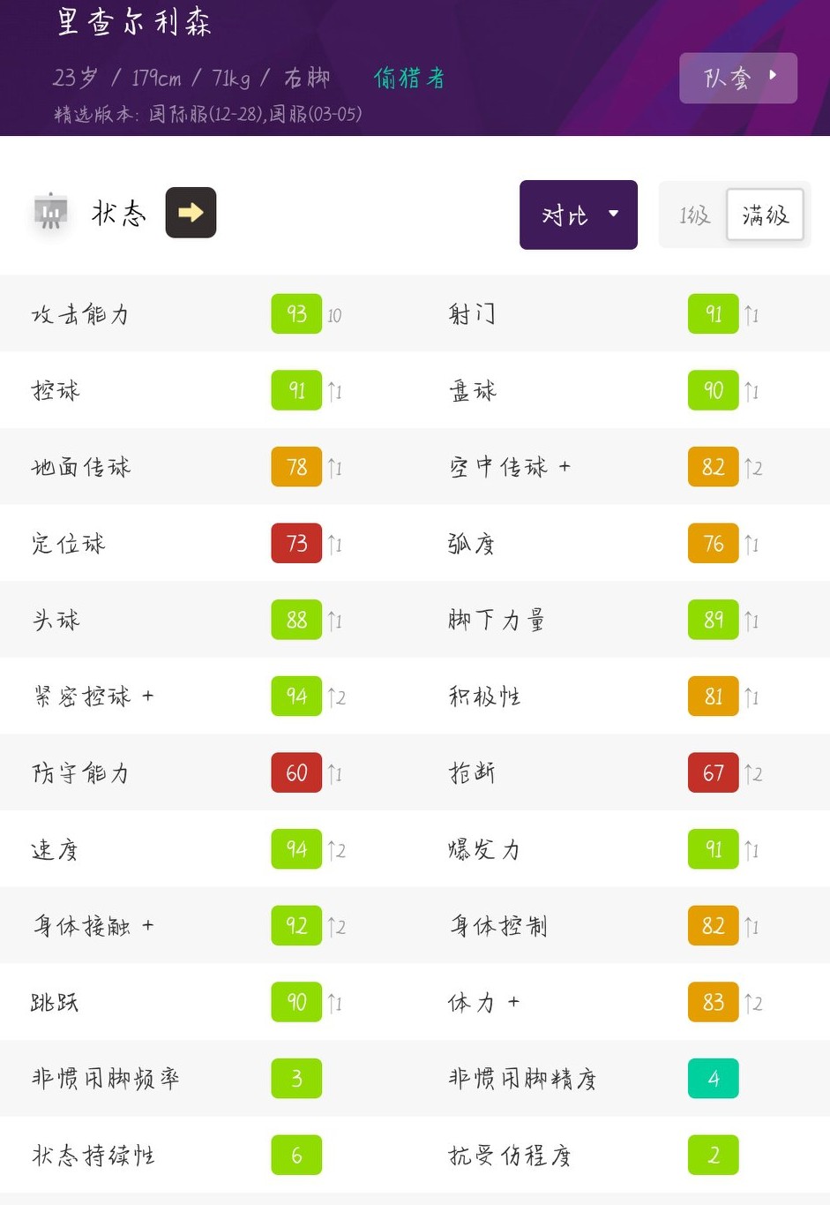Click the green 93 攻击能力 rating badge
This screenshot has height=1205, width=830.
(296, 314)
